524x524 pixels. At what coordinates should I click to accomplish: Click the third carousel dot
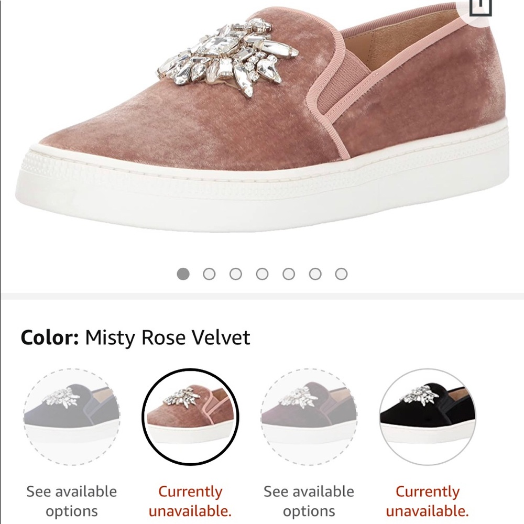coord(236,273)
